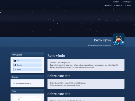Switch the site language to English
This screenshot has width=135, height=101.
(116, 2)
